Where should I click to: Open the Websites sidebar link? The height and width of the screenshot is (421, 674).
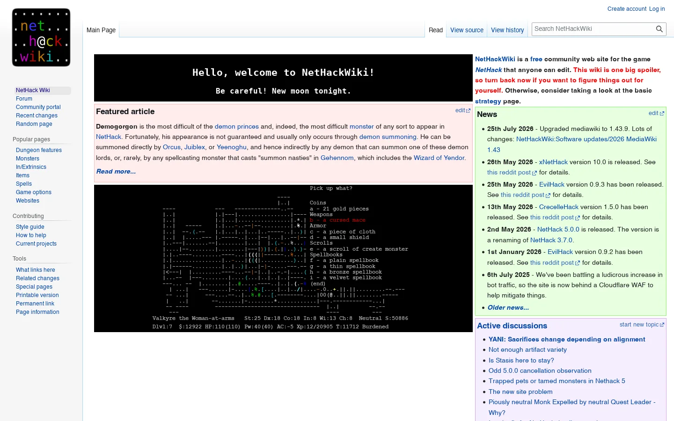click(28, 201)
